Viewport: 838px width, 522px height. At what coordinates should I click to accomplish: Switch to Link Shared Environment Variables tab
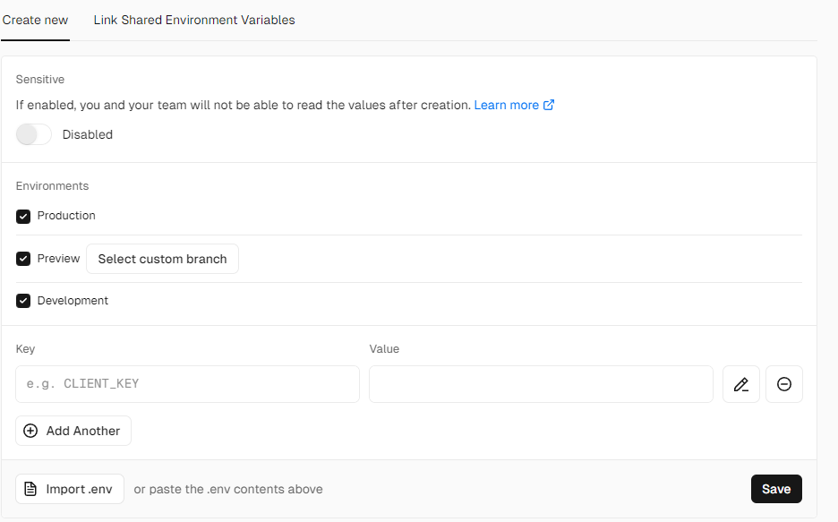click(193, 20)
